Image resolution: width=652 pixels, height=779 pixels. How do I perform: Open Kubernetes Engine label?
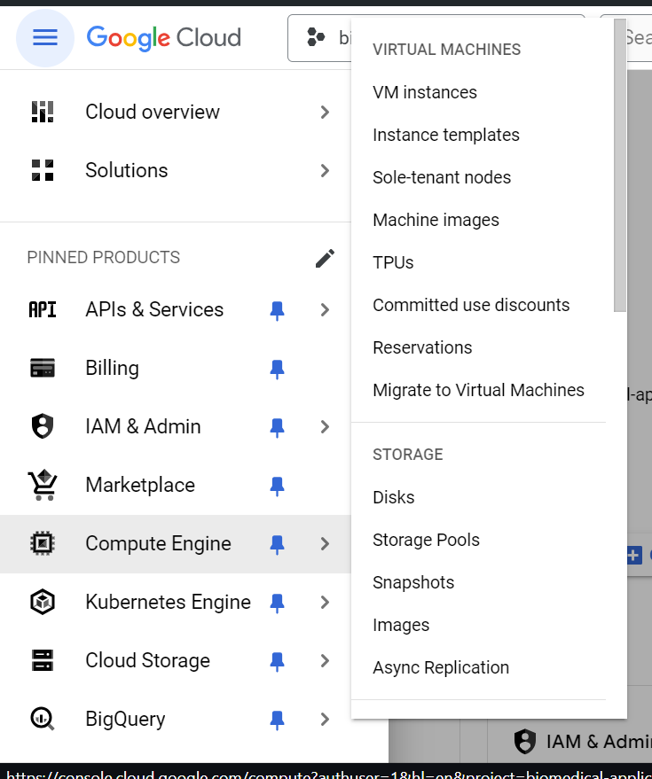[168, 602]
